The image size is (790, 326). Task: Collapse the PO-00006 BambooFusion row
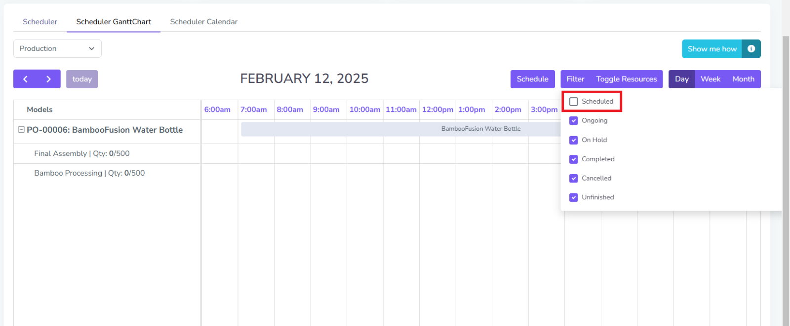point(21,130)
